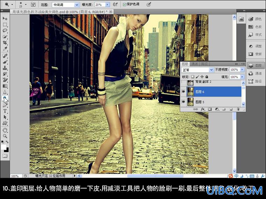
Task: Select the Path Selection tool
Action: click(5, 117)
